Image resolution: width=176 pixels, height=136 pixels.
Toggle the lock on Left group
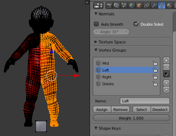(155, 70)
